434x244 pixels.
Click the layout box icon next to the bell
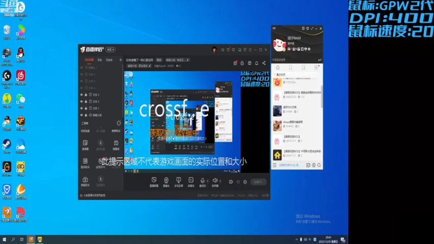250,63
